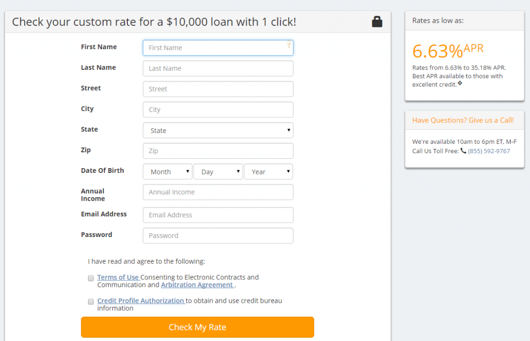The image size is (530, 341).
Task: Call the (855) 592-9767 phone link
Action: 489,151
